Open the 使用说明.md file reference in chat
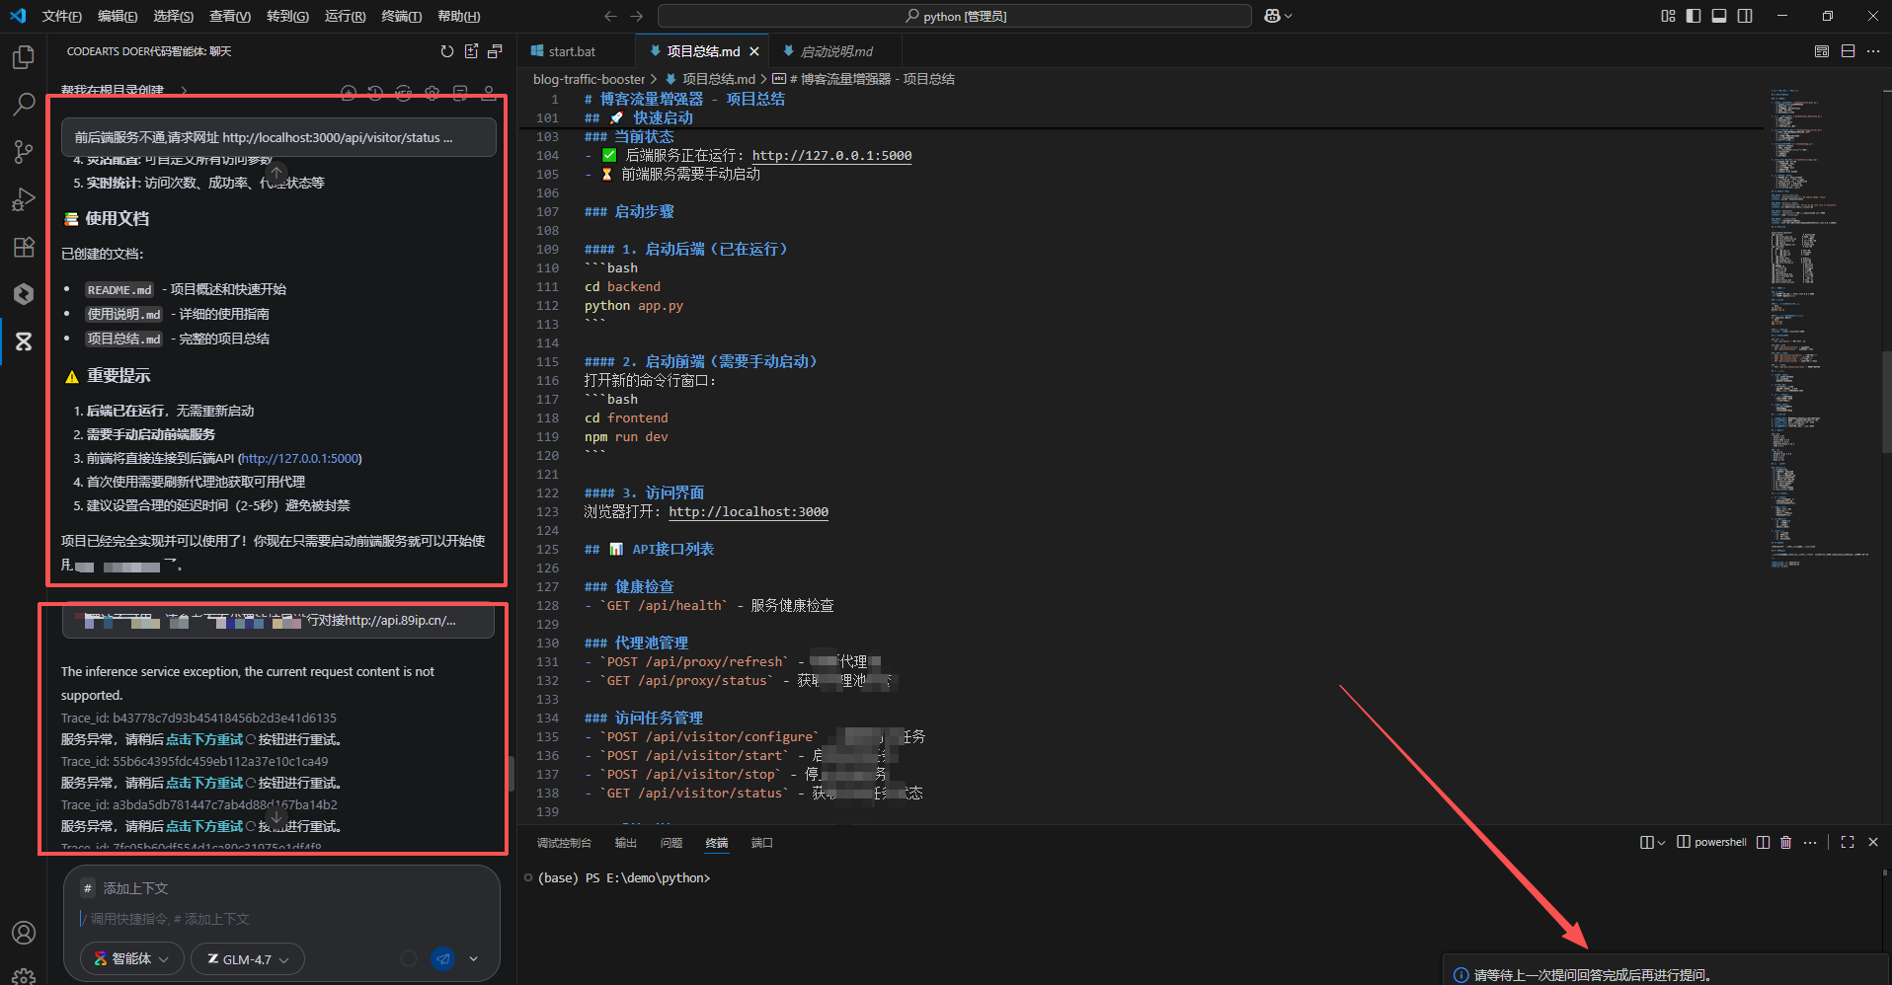 click(123, 314)
